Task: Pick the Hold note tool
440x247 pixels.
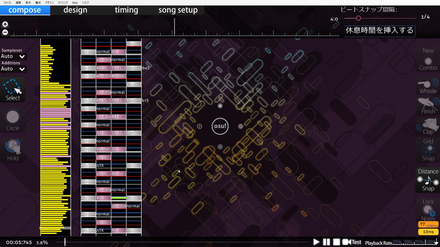Action: [13, 150]
